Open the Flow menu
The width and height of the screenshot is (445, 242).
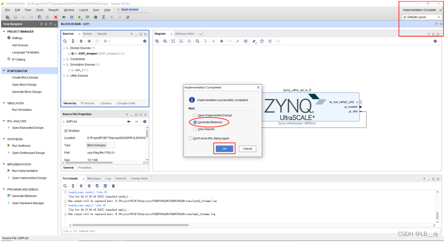point(28,10)
